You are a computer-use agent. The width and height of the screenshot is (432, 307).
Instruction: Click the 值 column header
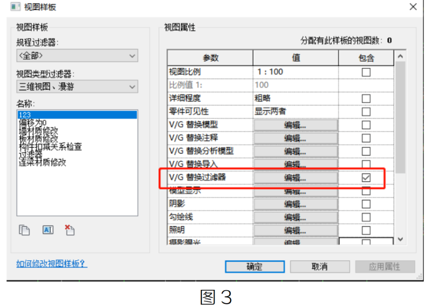point(296,58)
